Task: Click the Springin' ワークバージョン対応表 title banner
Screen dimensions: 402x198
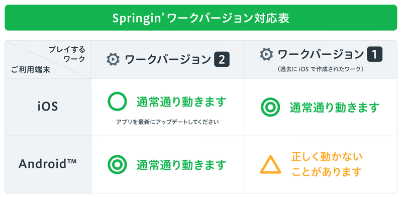Action: [x=201, y=18]
